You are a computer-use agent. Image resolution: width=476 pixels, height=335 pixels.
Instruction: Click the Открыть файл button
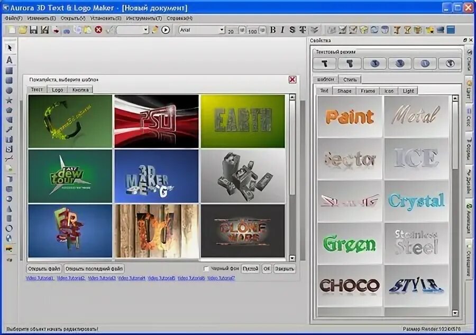tap(44, 268)
